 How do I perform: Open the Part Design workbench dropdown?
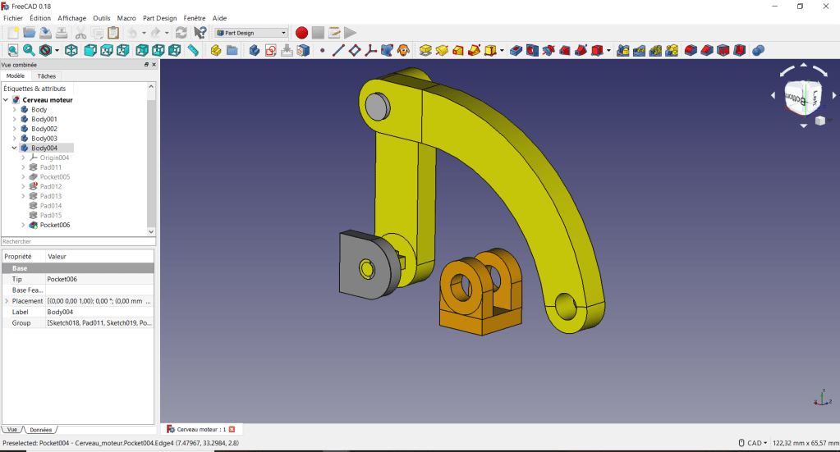(251, 33)
